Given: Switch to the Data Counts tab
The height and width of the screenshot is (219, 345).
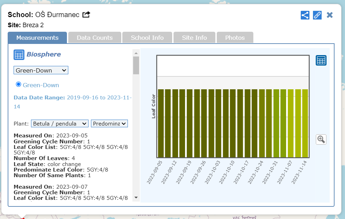Looking at the screenshot, I should 95,38.
